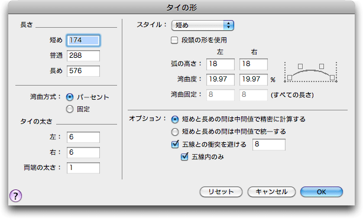Click the タイの太さ 左 field

point(83,137)
